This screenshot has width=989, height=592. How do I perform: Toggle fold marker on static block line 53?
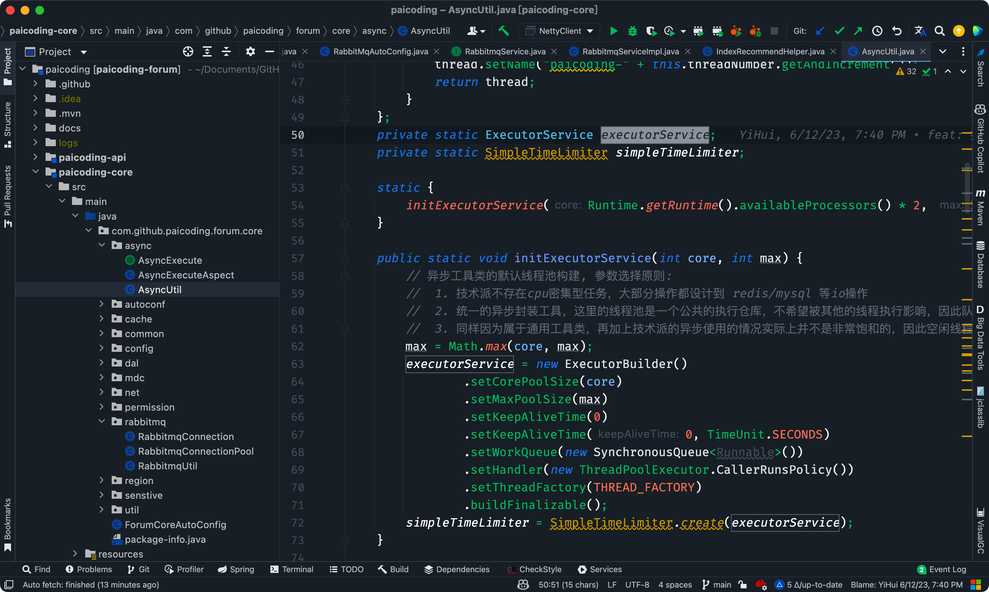tap(345, 188)
